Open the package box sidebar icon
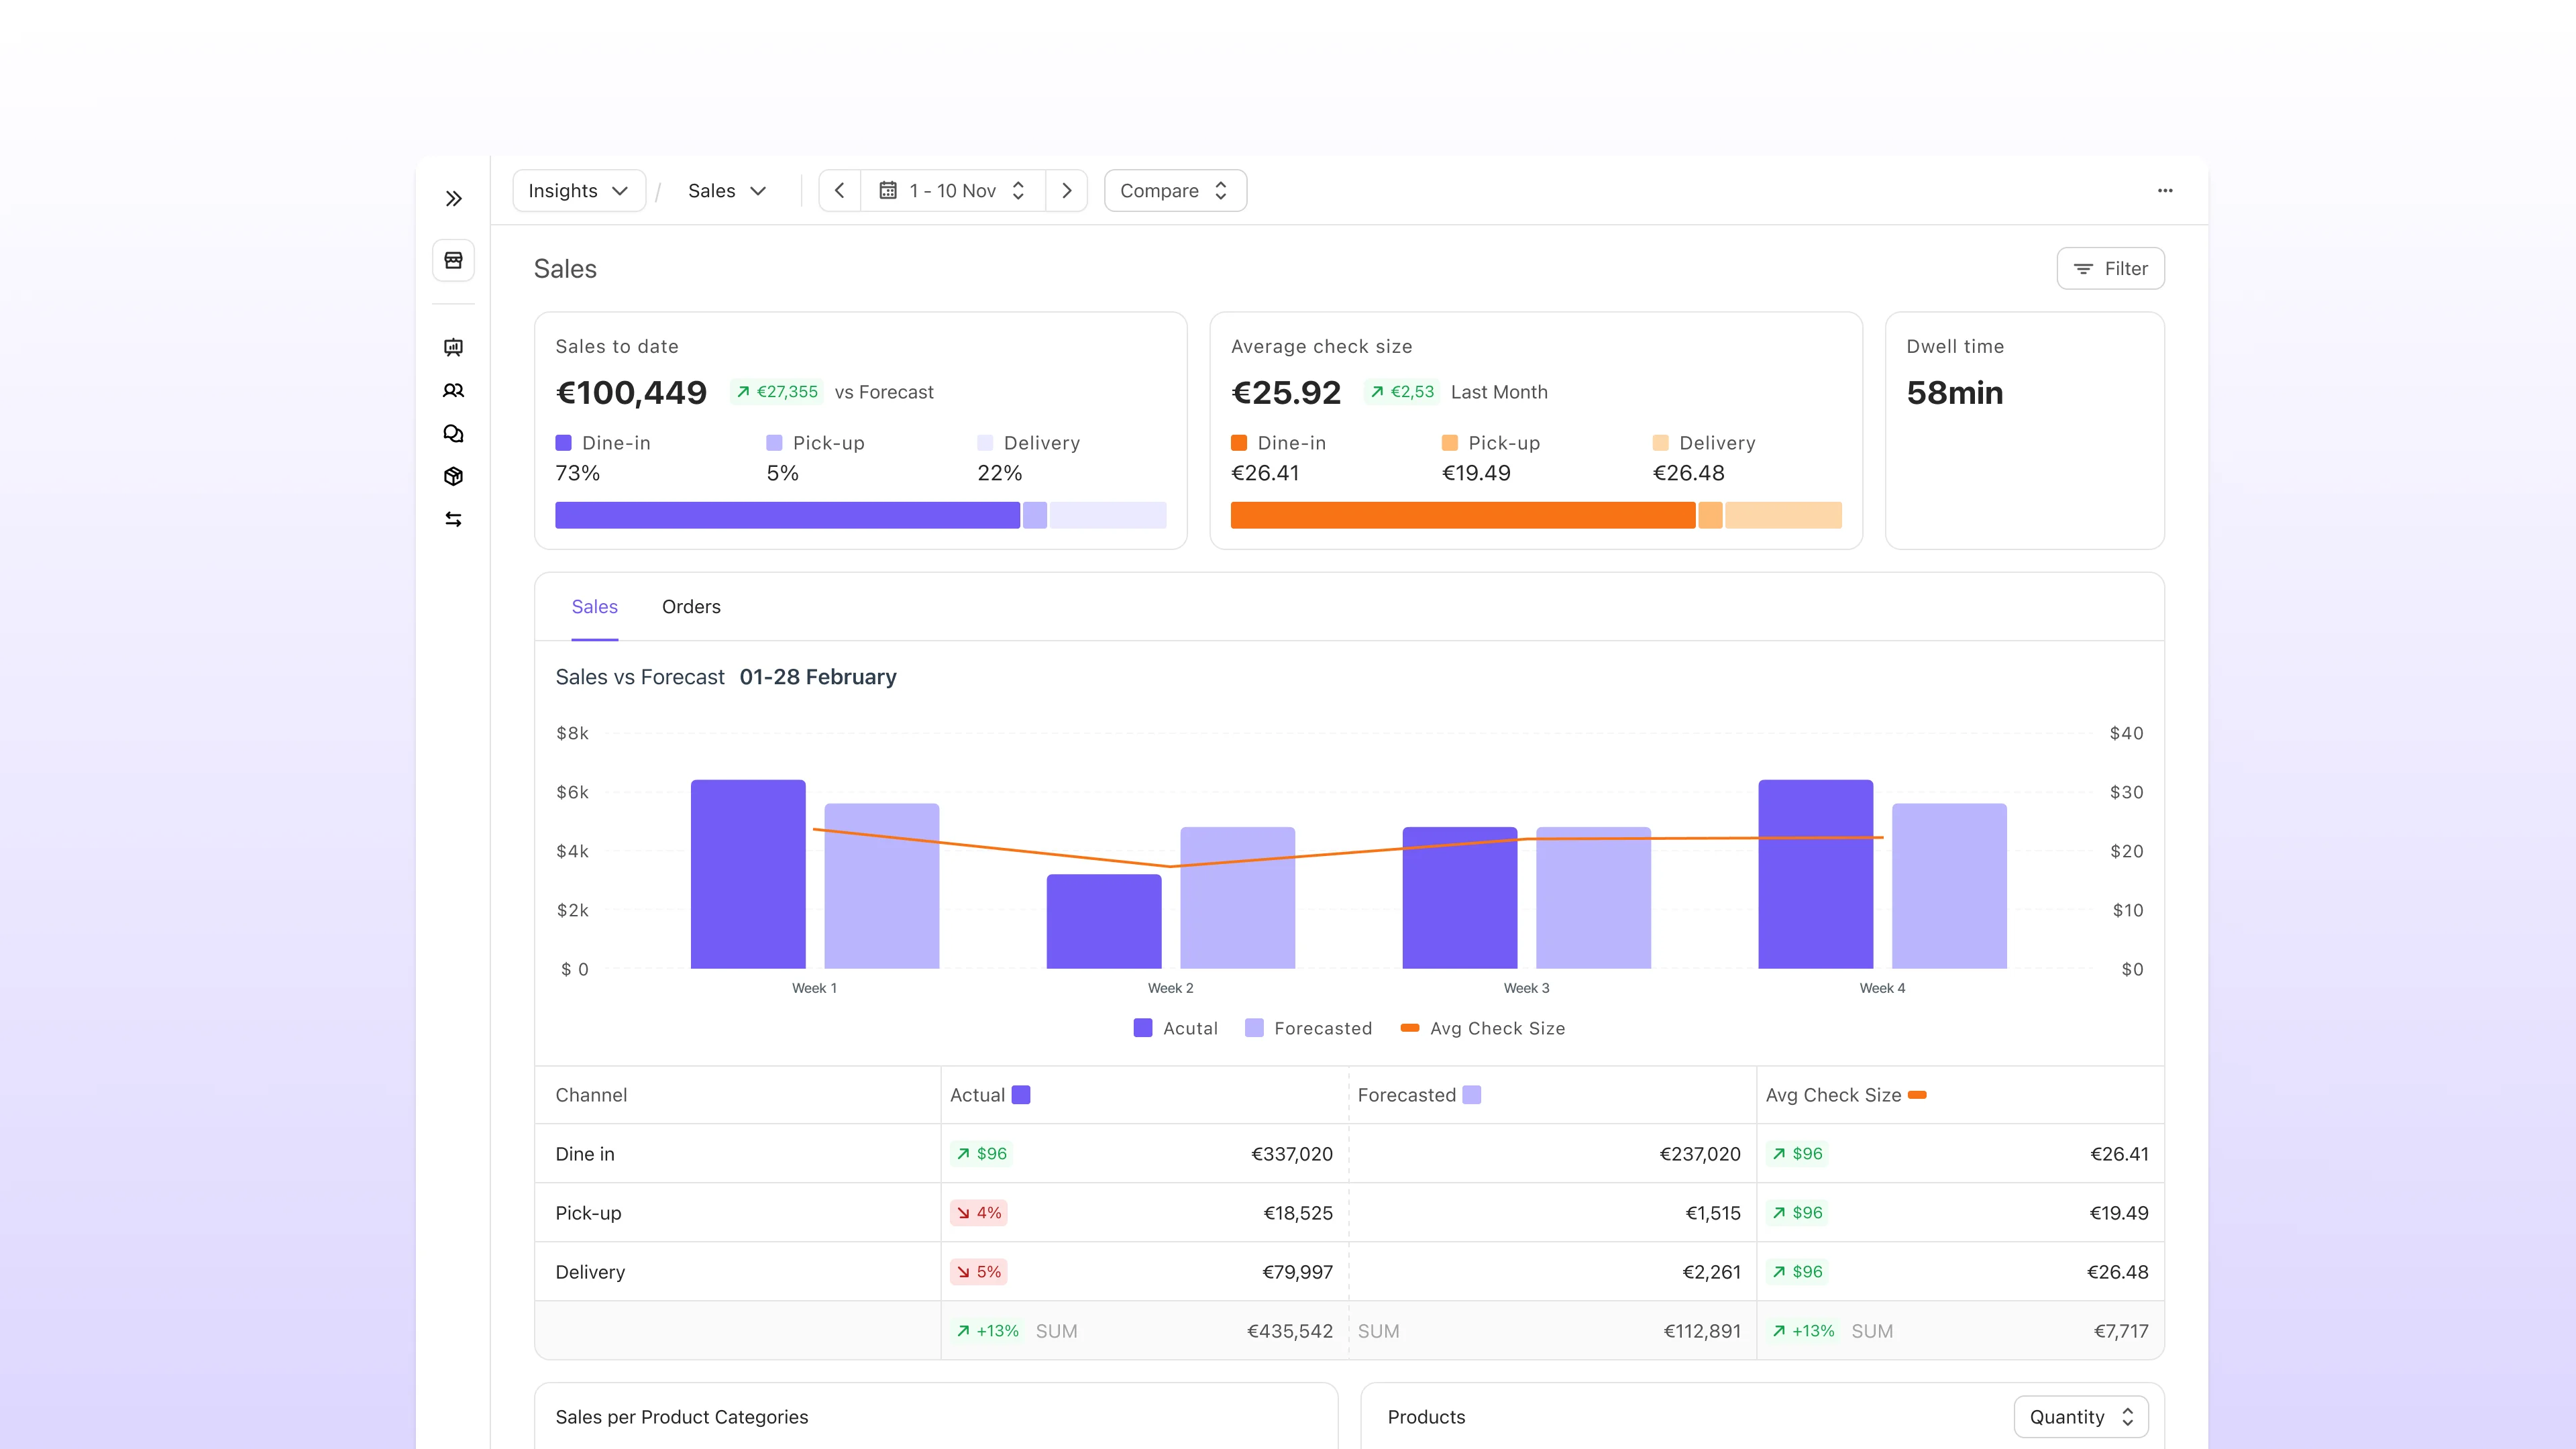This screenshot has width=2576, height=1449. coord(453,476)
